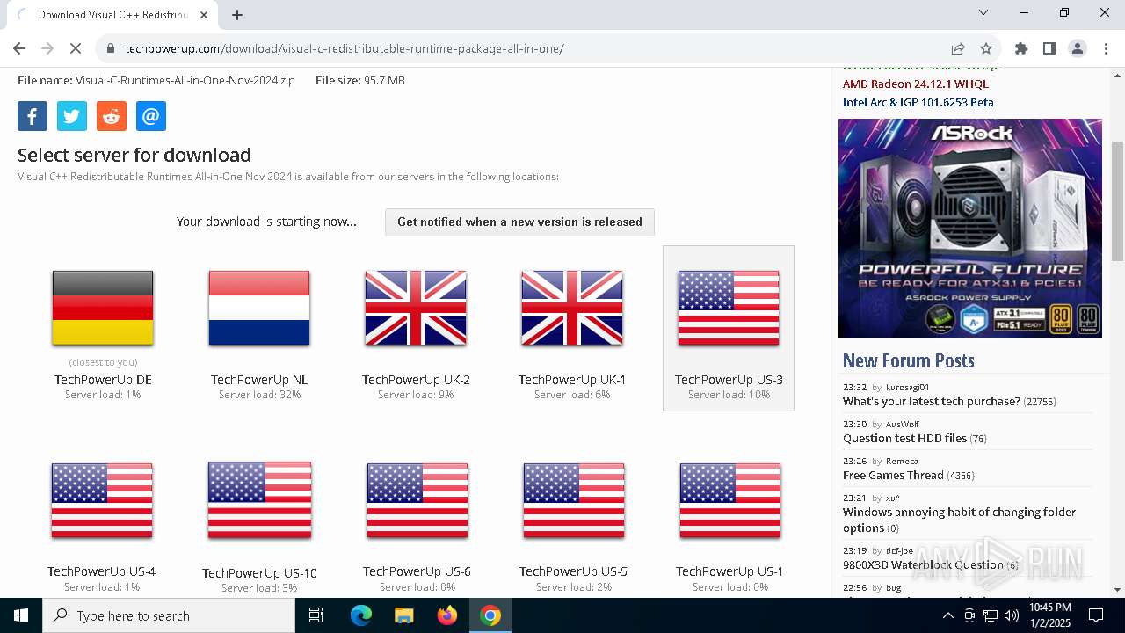Viewport: 1125px width, 633px height.
Task: Select the TechPowerUp UK-1 server flag
Action: pos(572,308)
